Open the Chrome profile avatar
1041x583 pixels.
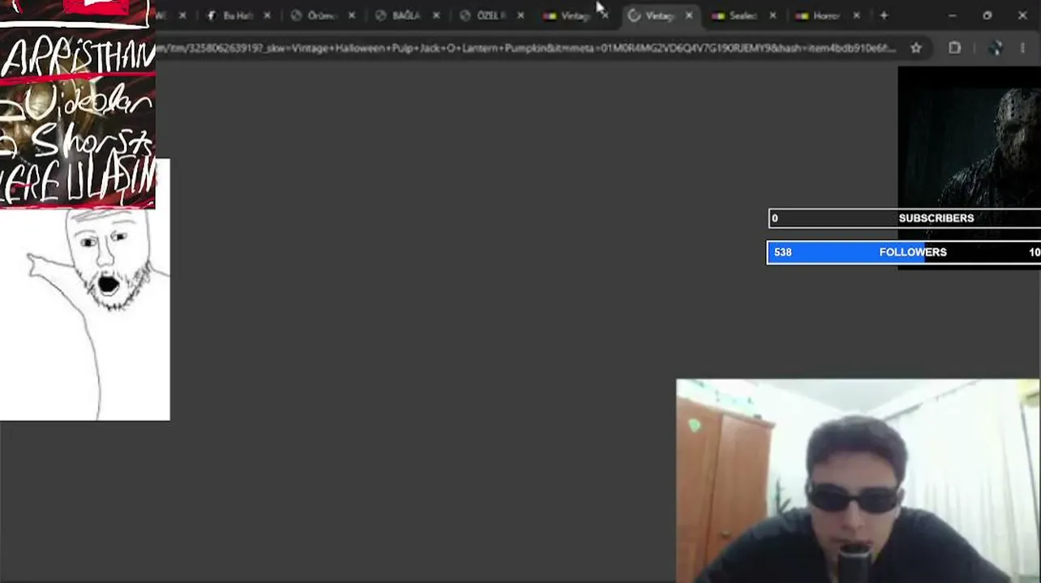(x=996, y=48)
